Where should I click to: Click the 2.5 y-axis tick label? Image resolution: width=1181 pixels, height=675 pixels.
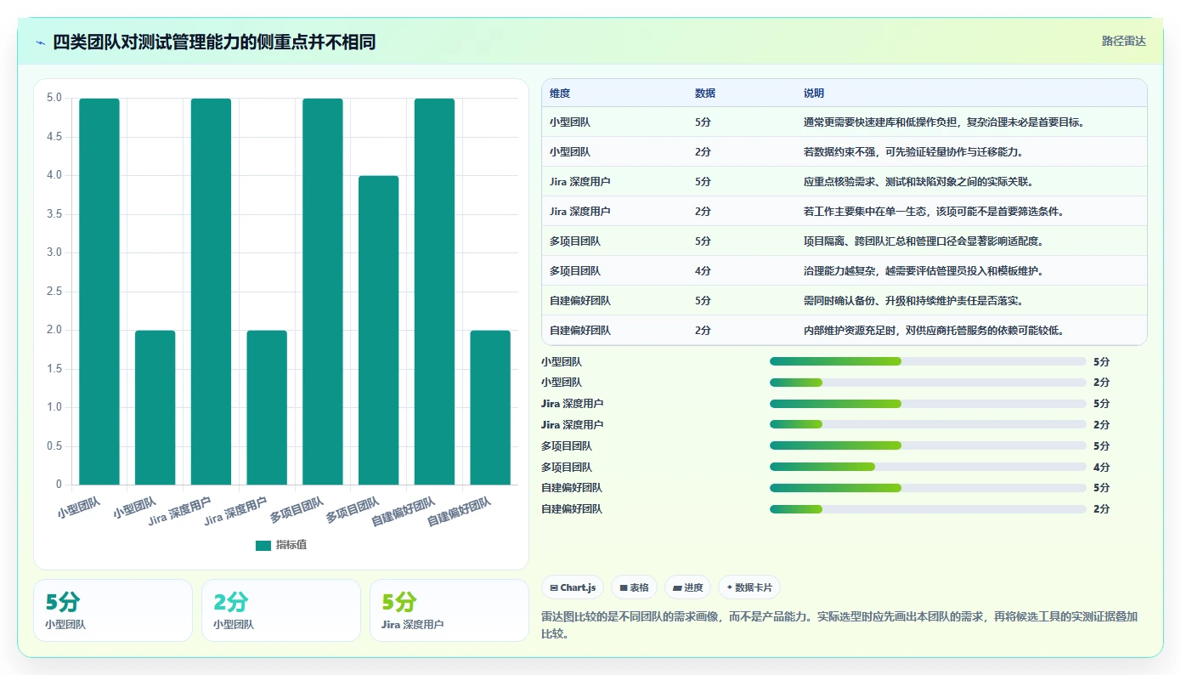coord(54,292)
